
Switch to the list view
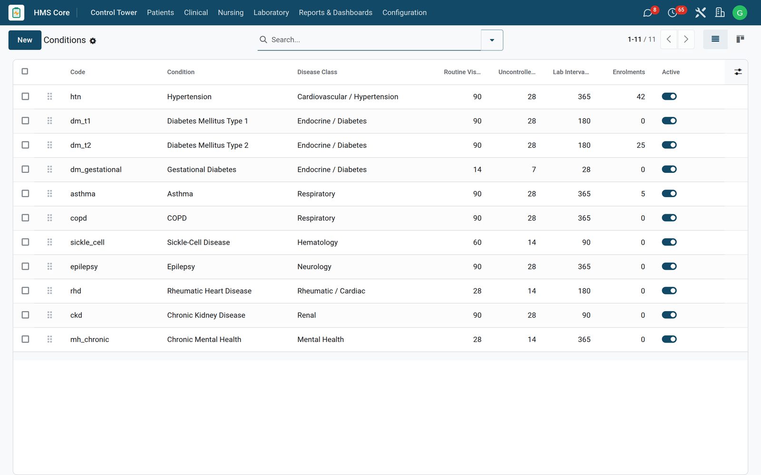point(715,39)
